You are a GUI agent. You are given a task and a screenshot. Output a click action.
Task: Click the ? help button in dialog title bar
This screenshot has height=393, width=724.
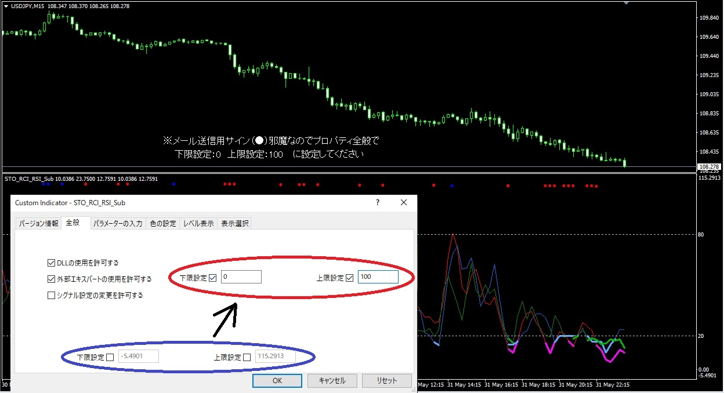(x=378, y=203)
